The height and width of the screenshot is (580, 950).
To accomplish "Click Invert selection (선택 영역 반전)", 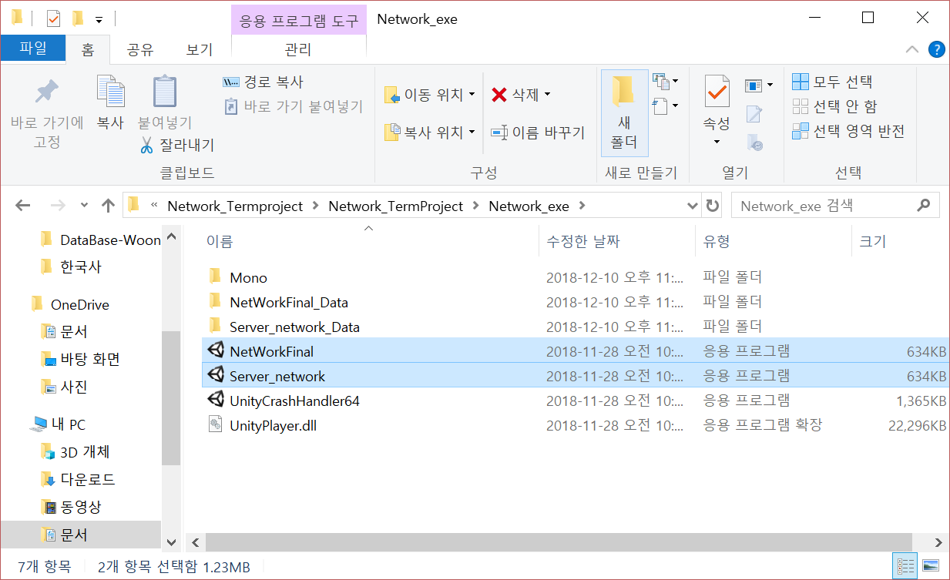I will pos(848,131).
